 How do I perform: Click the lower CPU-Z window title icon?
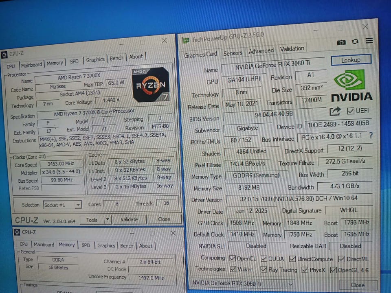17,232
